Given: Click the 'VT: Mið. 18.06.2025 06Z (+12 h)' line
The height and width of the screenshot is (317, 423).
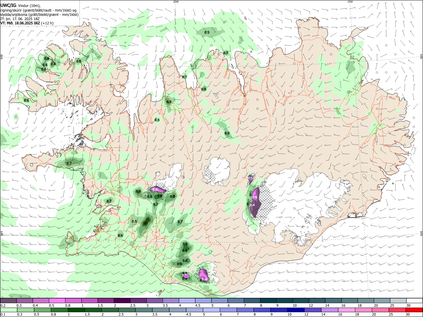Looking at the screenshot, I should (x=27, y=23).
